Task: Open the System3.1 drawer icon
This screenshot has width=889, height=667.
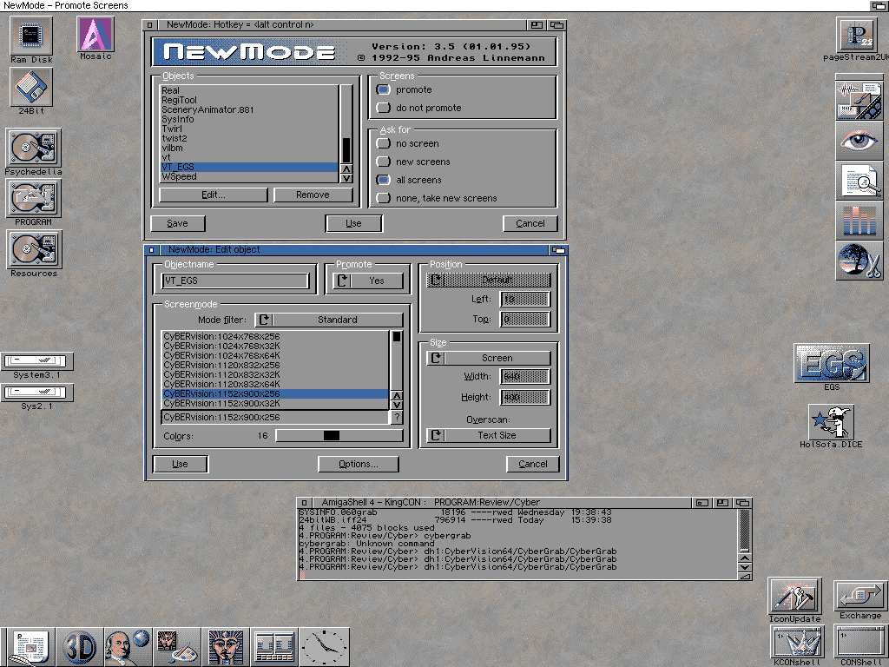Action: (x=36, y=360)
